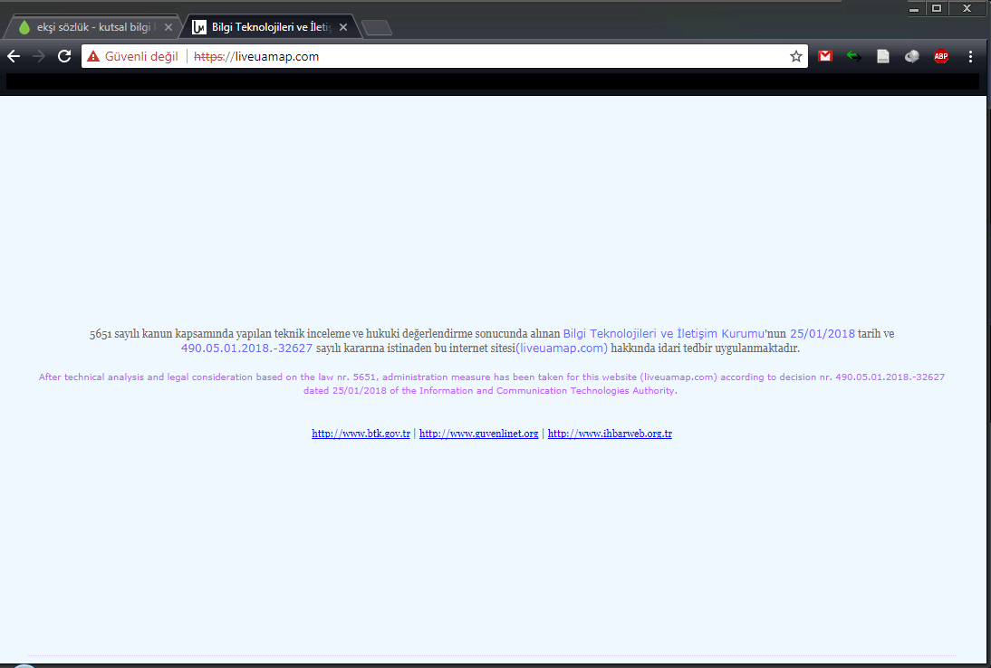
Task: Switch to the ekşi sözlük tab
Action: tap(92, 27)
